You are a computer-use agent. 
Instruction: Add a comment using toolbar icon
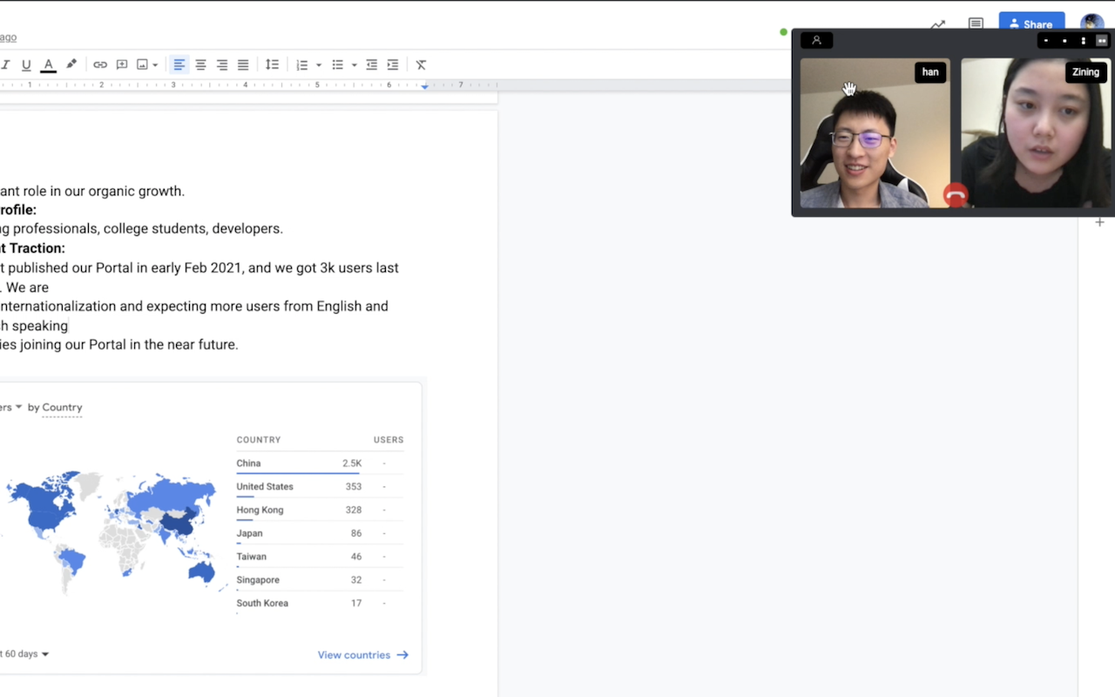pyautogui.click(x=122, y=64)
